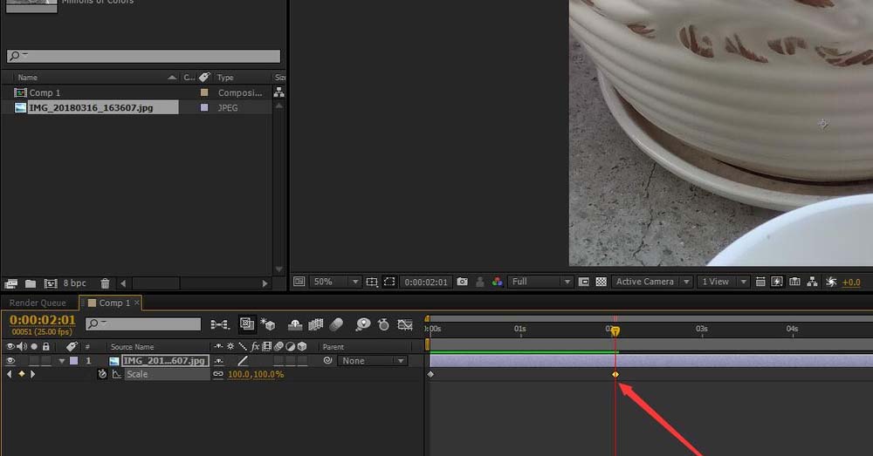
Task: Click the snapshot camera icon
Action: pos(462,282)
